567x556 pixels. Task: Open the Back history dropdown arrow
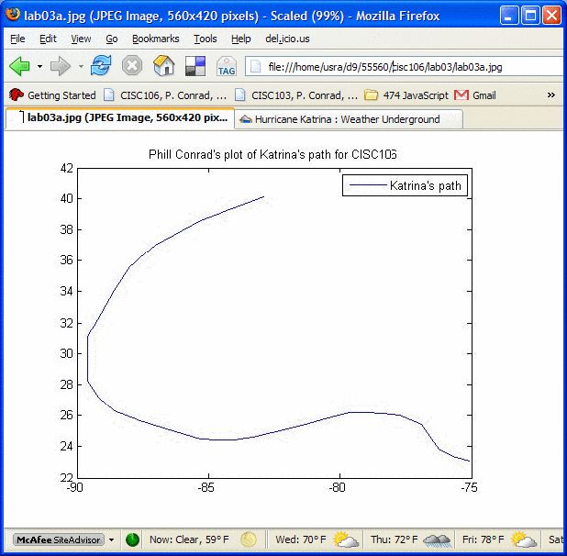[39, 66]
